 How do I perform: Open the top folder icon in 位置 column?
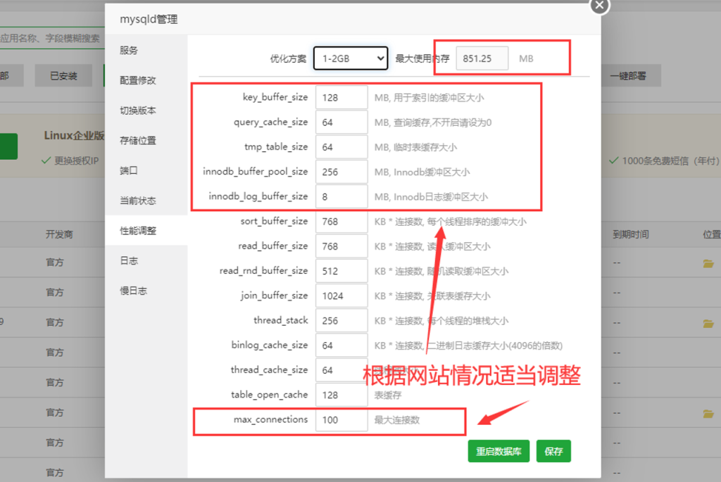pos(708,263)
